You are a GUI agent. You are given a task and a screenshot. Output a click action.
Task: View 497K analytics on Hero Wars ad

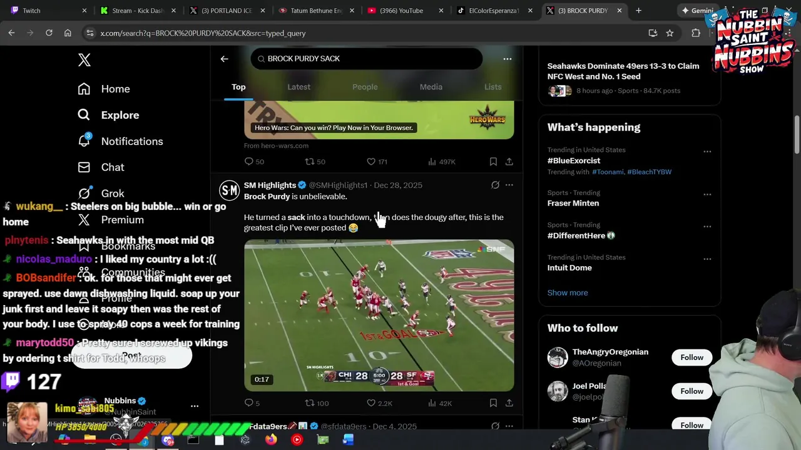pos(442,161)
